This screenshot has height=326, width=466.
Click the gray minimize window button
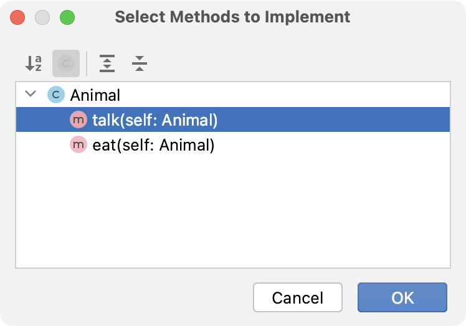42,17
